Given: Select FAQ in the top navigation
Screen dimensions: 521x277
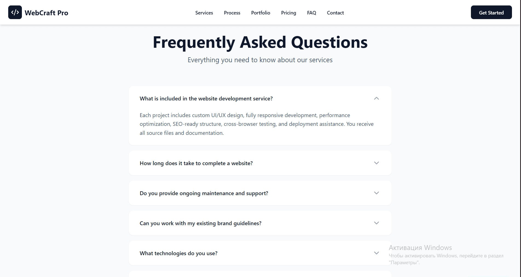Looking at the screenshot, I should tap(311, 13).
